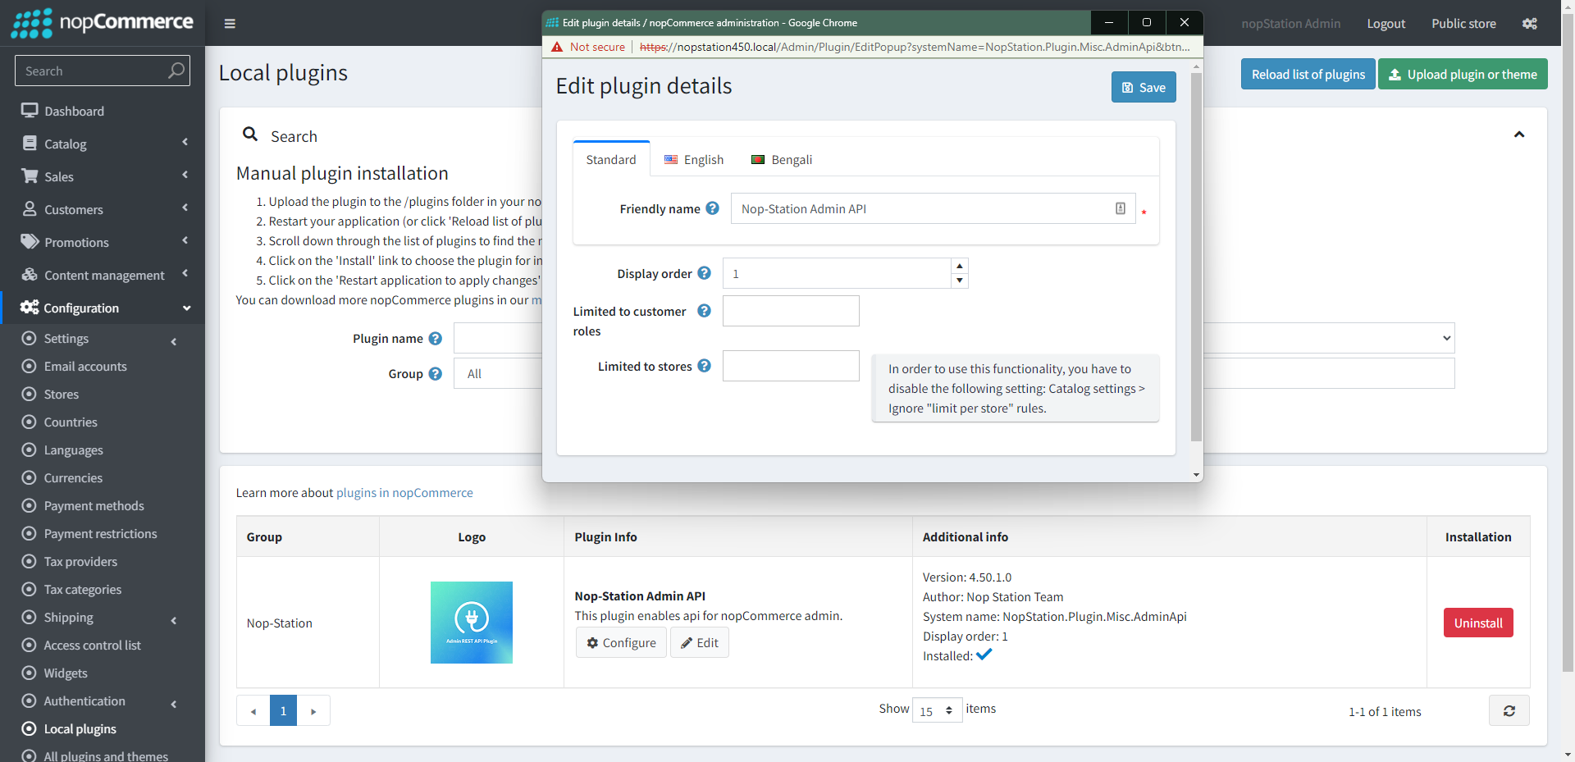Switch to the Bengali language tab
The height and width of the screenshot is (762, 1575).
point(782,159)
